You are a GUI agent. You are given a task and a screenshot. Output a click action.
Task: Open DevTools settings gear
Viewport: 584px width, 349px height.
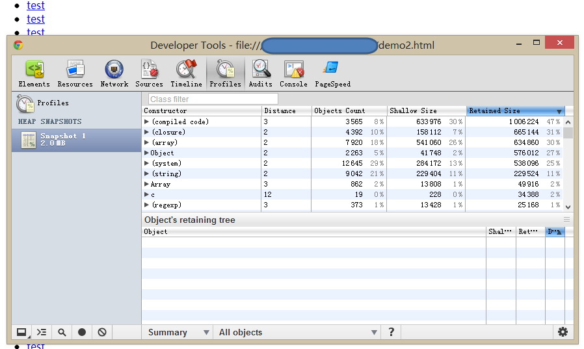(x=563, y=332)
